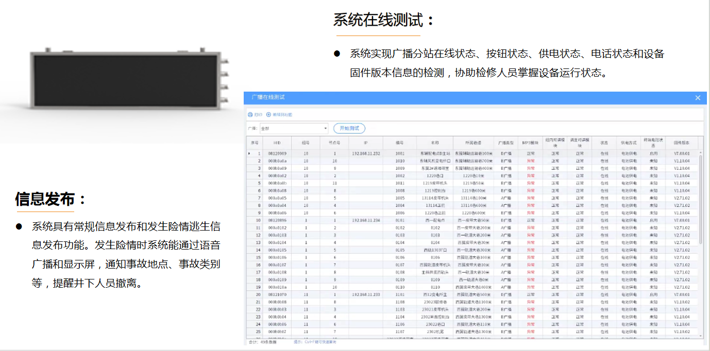
Task: Select the row with HID 08121070
Action: coord(277,295)
